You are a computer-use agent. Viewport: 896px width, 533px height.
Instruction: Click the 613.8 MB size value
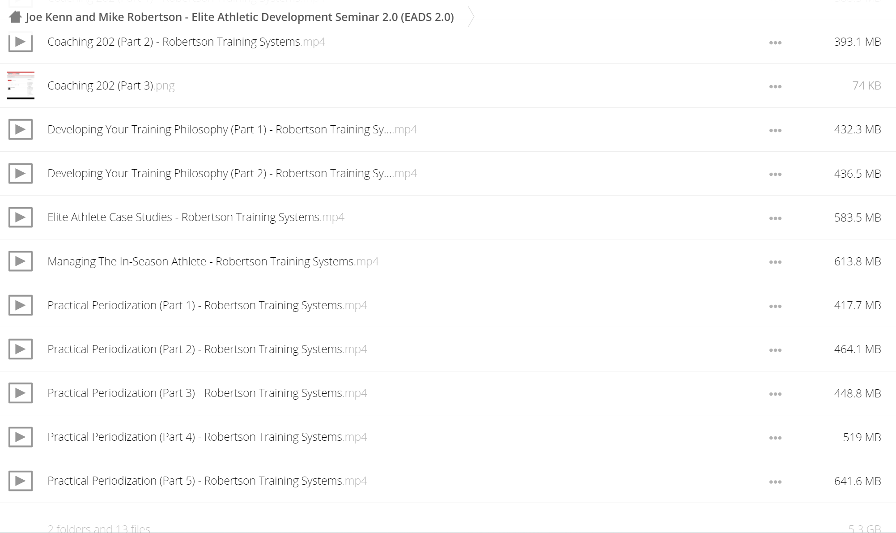point(858,261)
